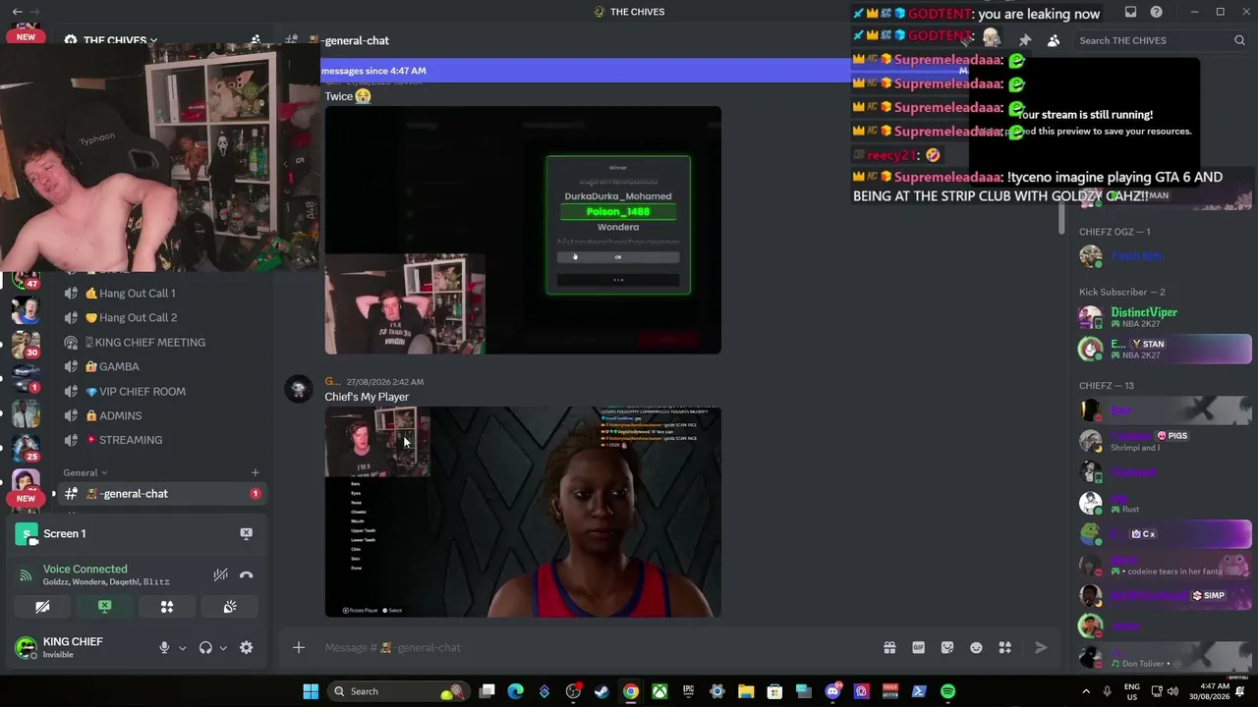Viewport: 1258px width, 707px height.
Task: Open File Explorer from taskbar
Action: 746,691
